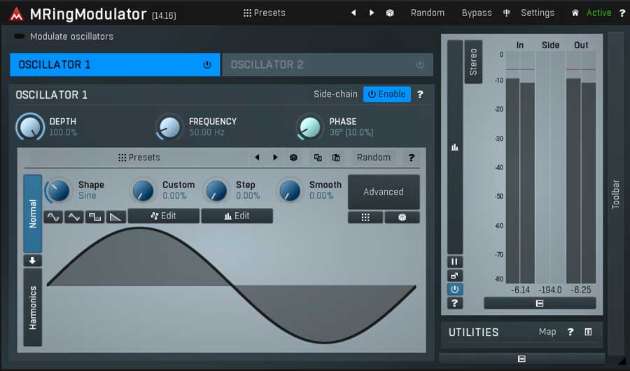Click the Step knob
Viewport: 630px width, 371px height.
point(216,190)
